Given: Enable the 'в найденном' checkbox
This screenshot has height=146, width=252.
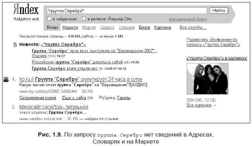Looking at the screenshot, I should pyautogui.click(x=49, y=19).
